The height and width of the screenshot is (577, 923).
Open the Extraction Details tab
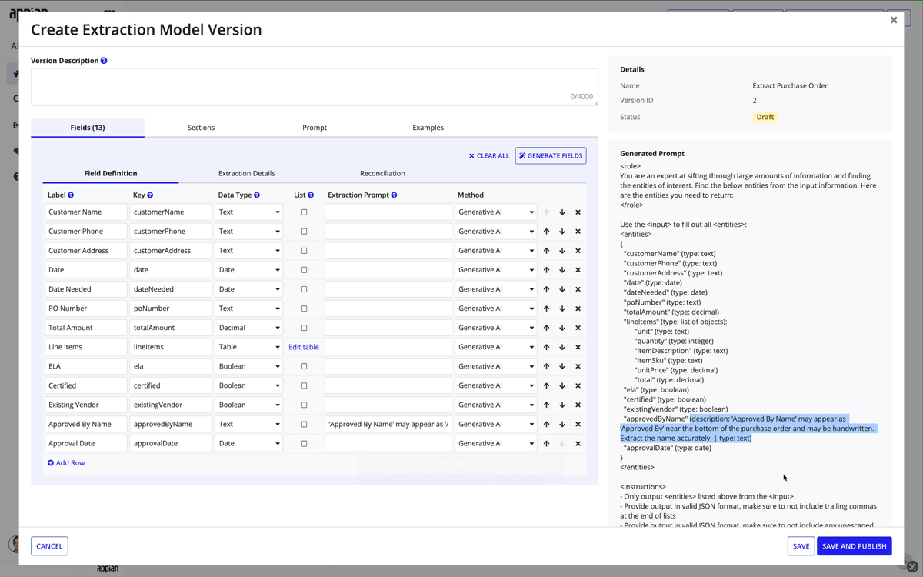click(246, 174)
